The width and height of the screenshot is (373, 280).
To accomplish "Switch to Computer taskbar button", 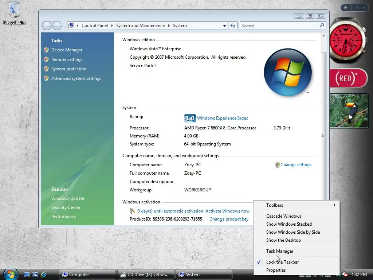I will (x=87, y=275).
